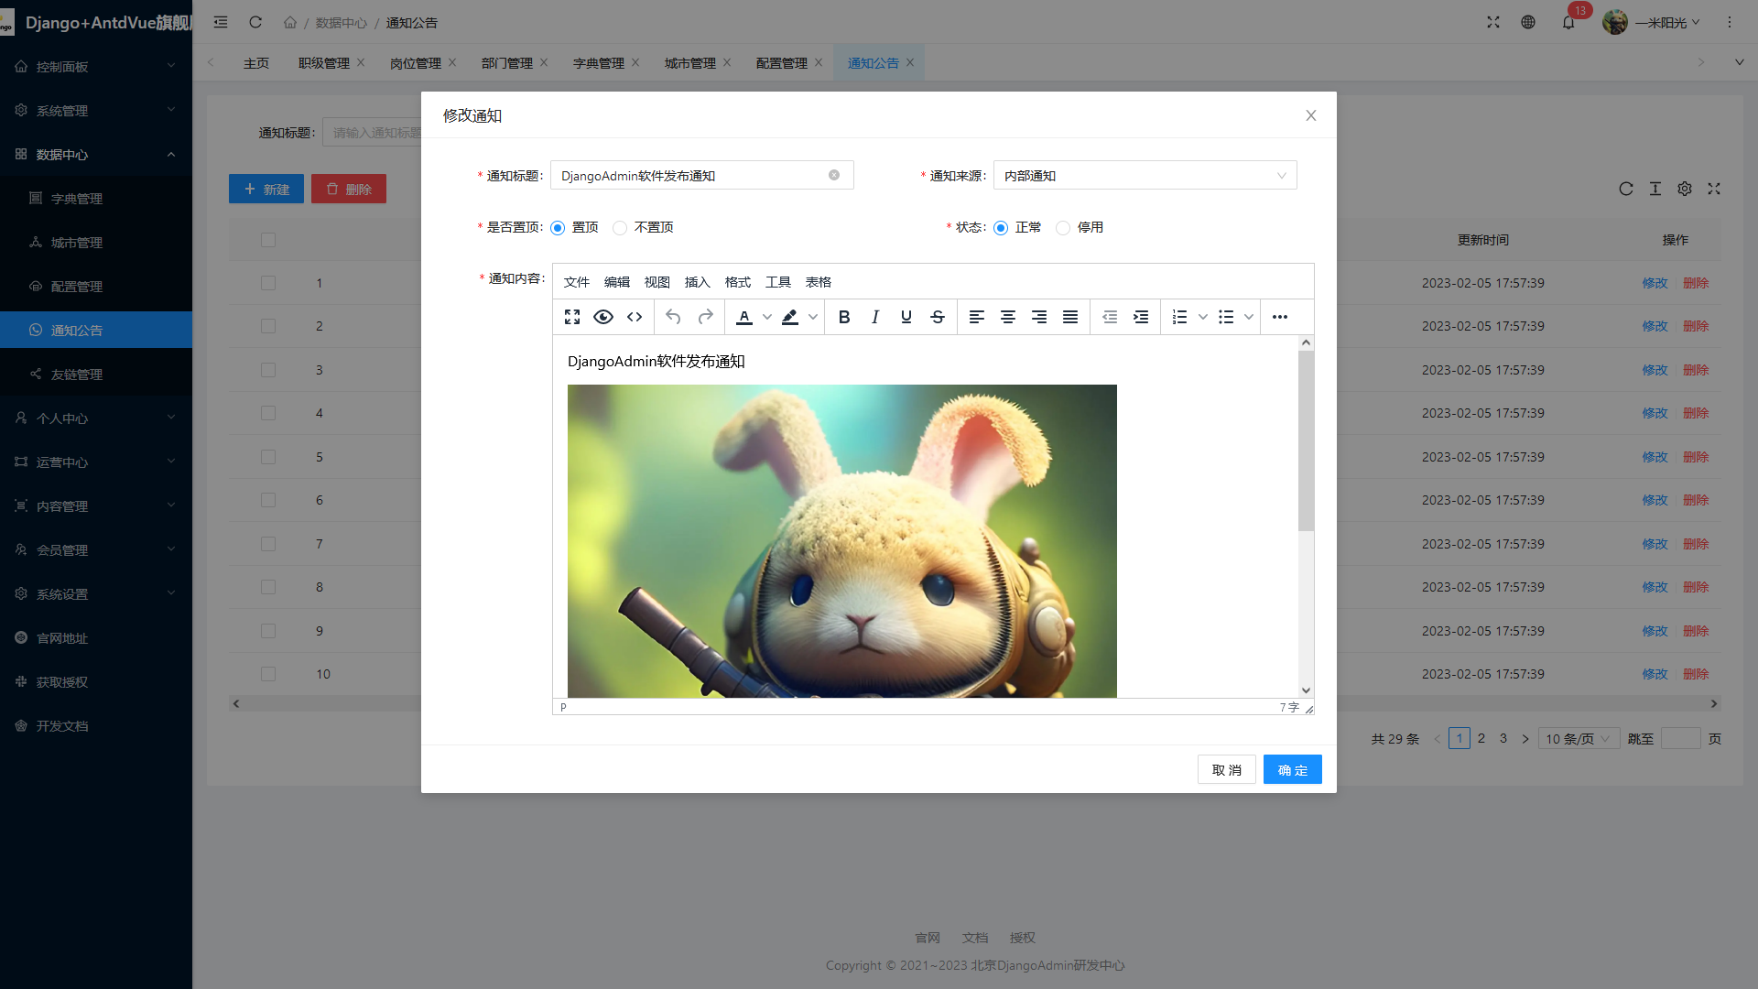Open source code view in editor
Screen dimensions: 1758x989
[x=635, y=317]
